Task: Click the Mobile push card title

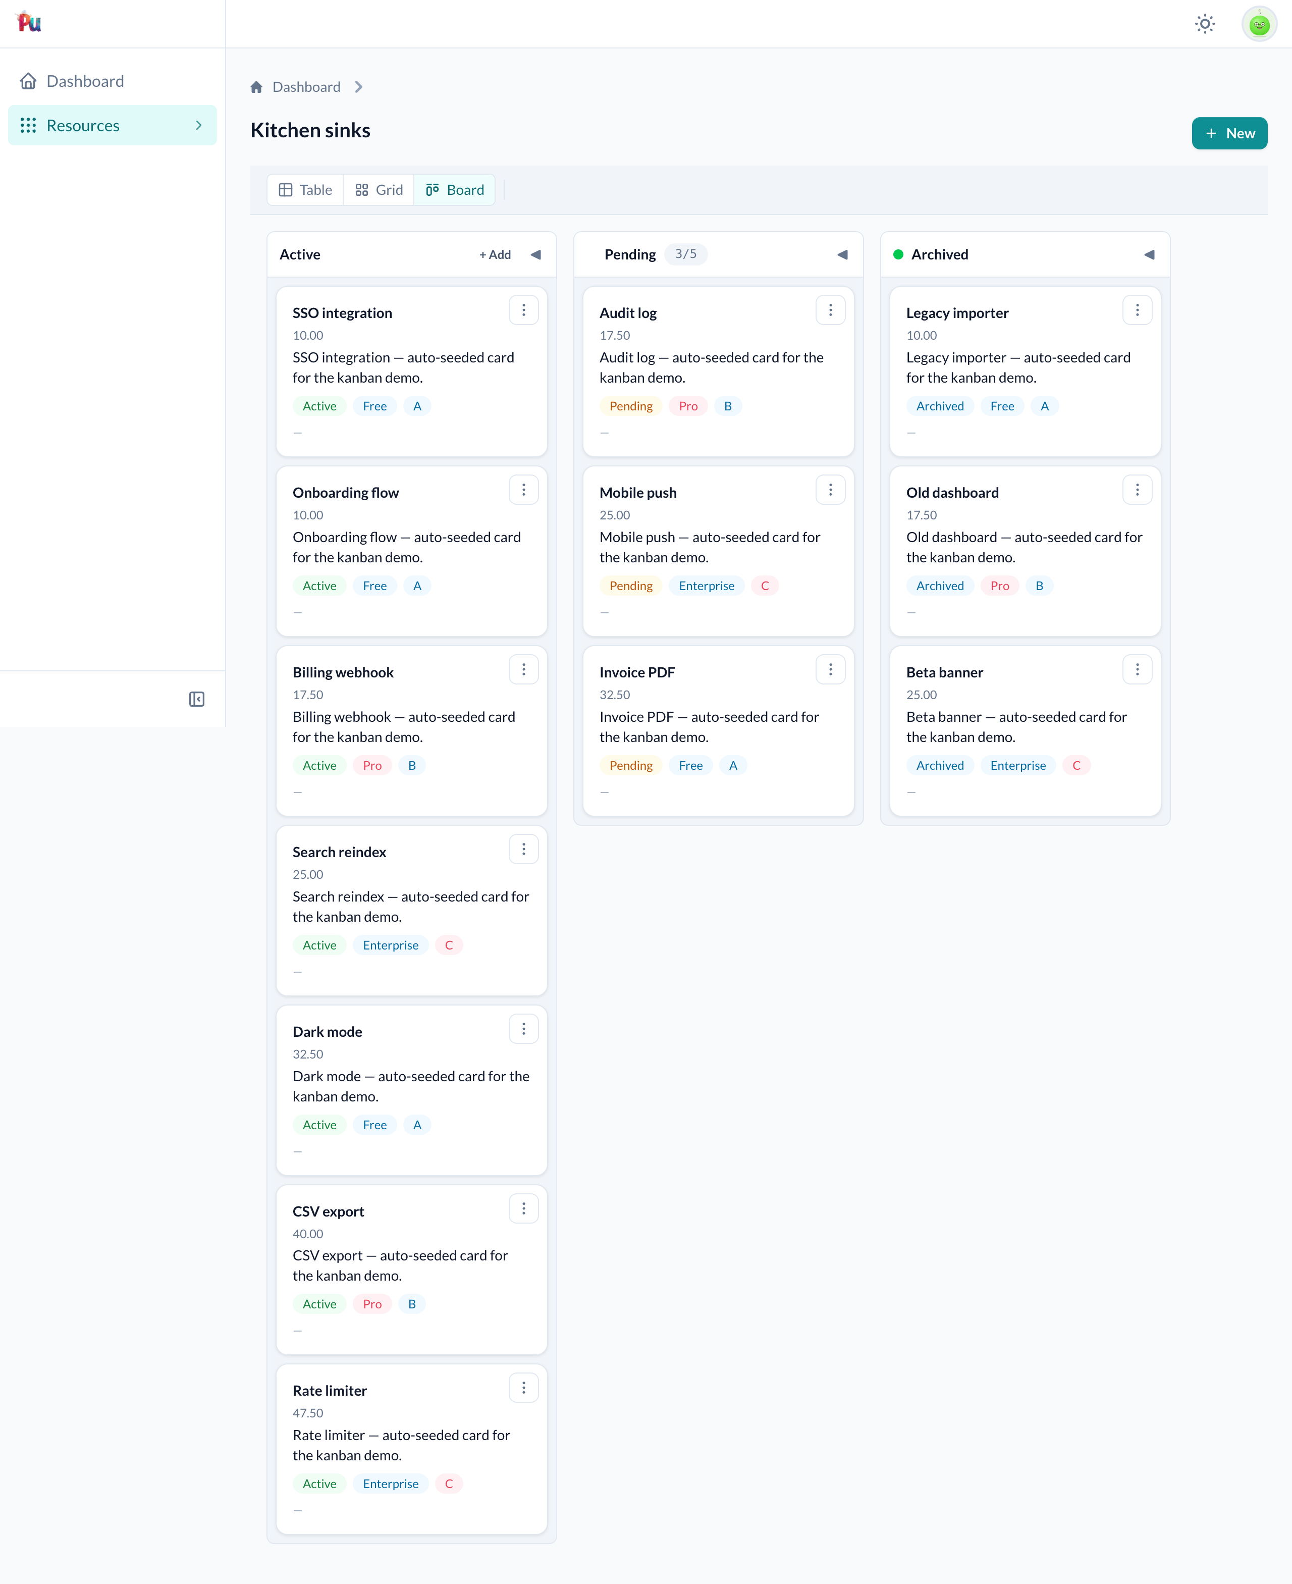Action: tap(638, 493)
